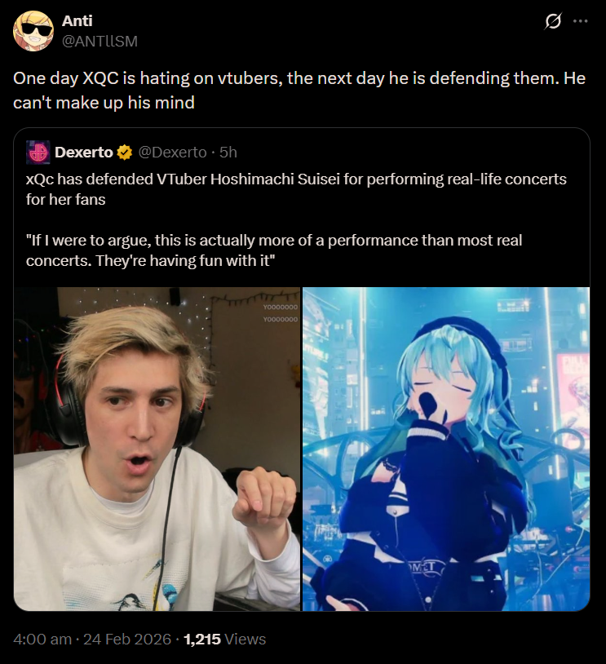Open the quoted Dexerto post header
This screenshot has height=664, width=606.
(x=131, y=152)
